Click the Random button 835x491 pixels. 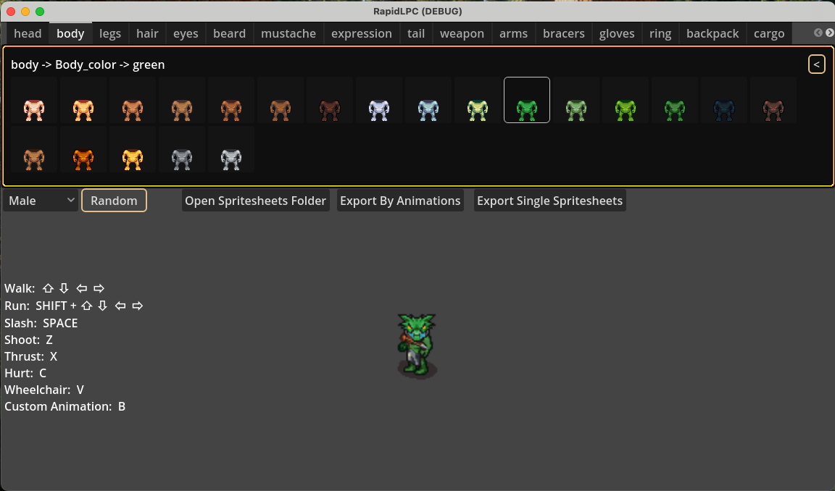click(114, 201)
